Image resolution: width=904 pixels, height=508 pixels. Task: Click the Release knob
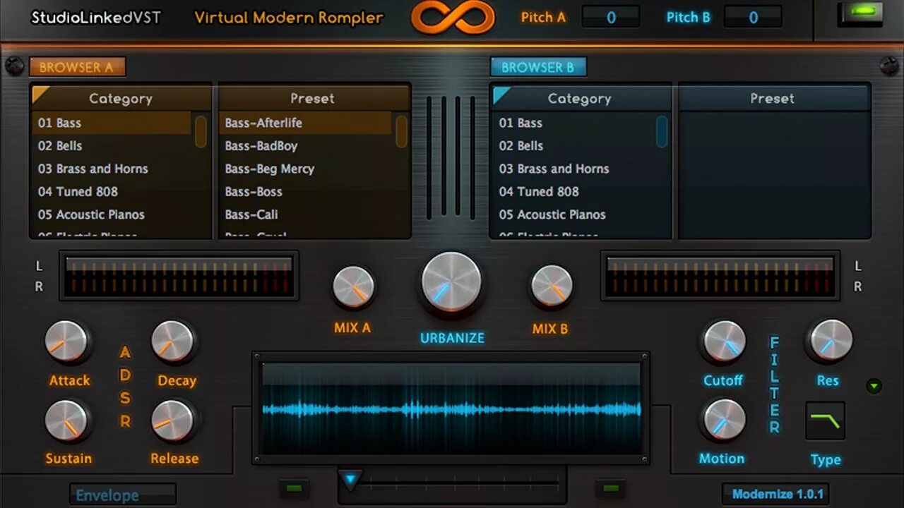(x=172, y=421)
